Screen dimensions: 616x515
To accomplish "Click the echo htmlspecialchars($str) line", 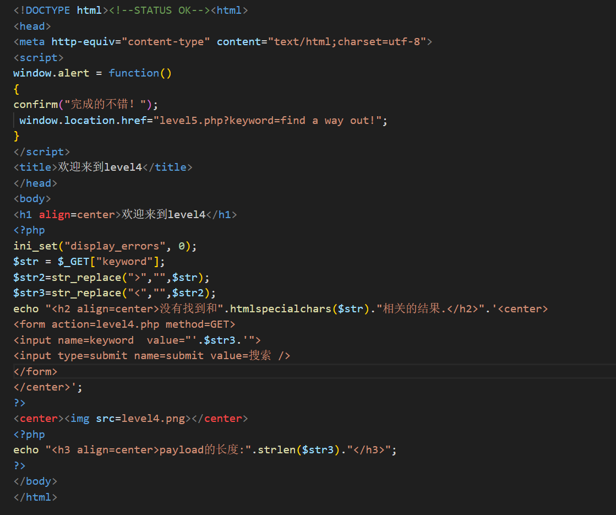I will pos(281,308).
